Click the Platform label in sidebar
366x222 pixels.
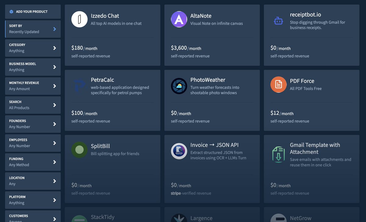tap(17, 197)
